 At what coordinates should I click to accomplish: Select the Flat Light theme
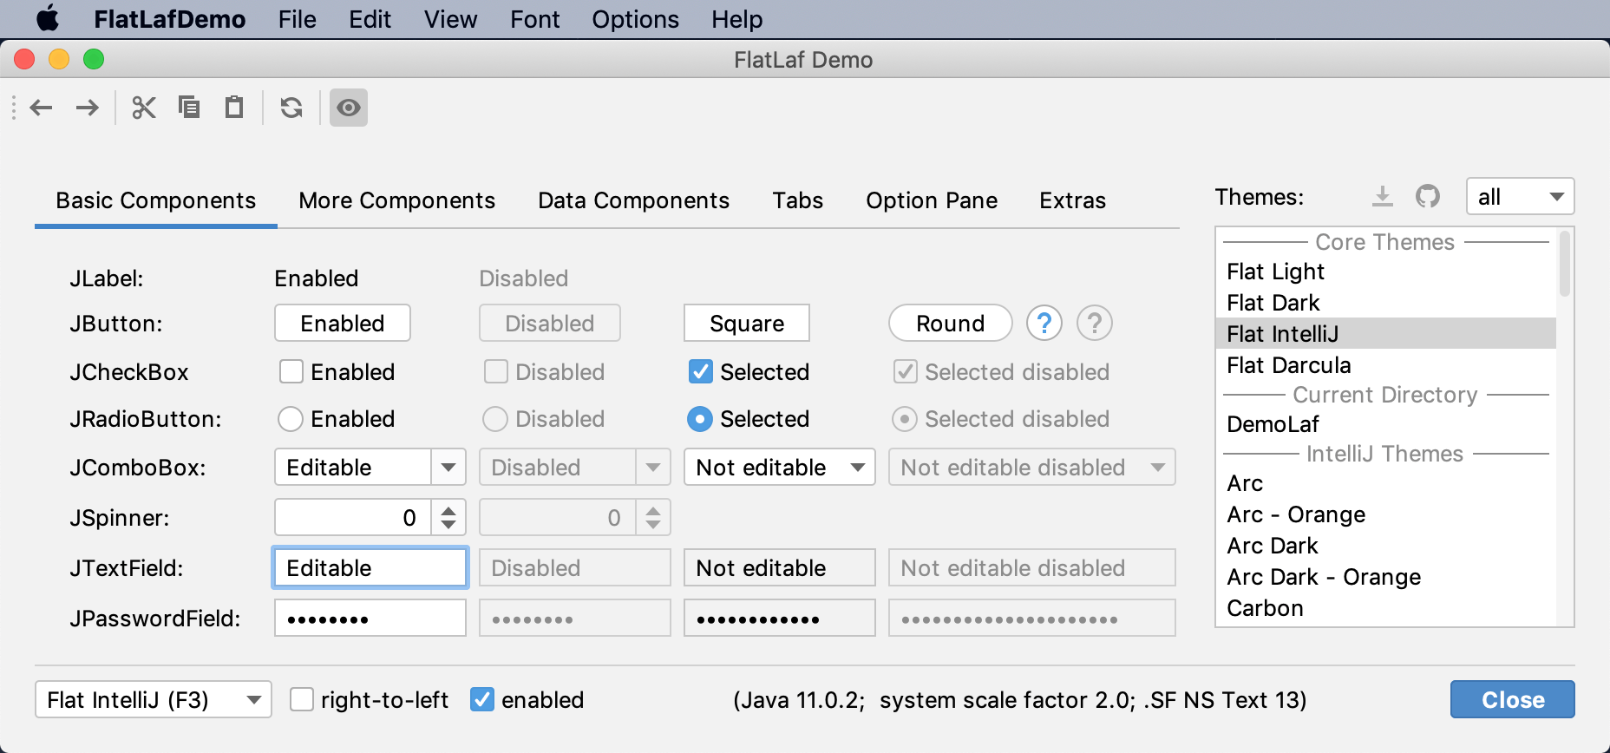click(1386, 272)
